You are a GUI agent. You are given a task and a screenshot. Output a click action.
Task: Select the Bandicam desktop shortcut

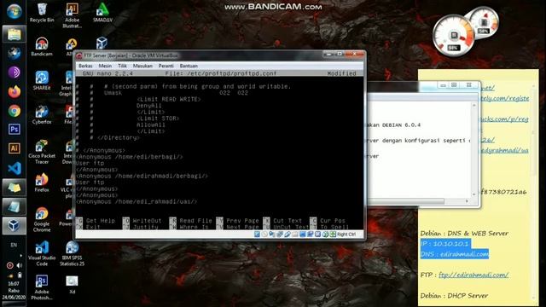click(42, 47)
